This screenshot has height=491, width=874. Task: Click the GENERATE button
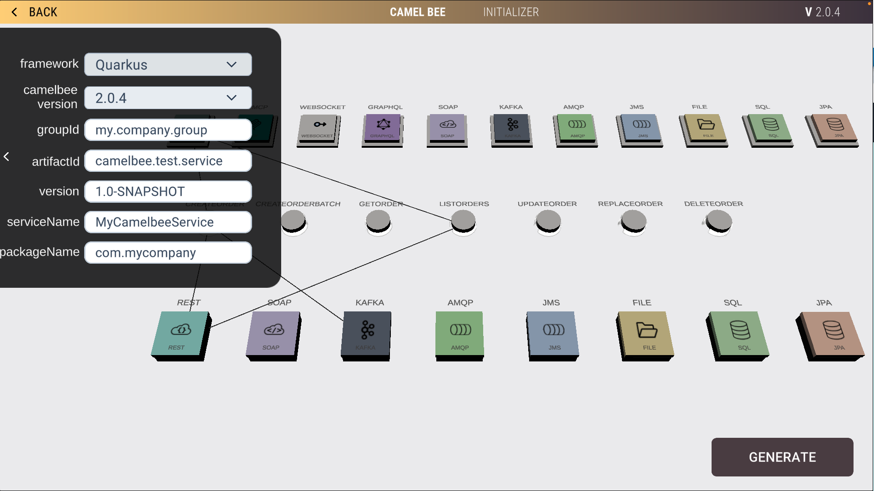pos(782,457)
